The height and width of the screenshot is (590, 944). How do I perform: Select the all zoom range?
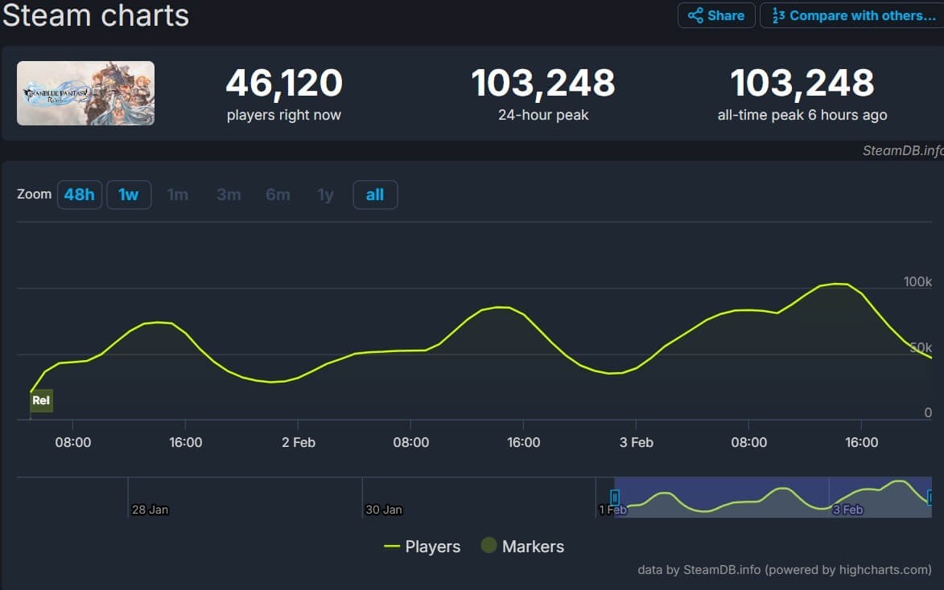click(x=375, y=195)
